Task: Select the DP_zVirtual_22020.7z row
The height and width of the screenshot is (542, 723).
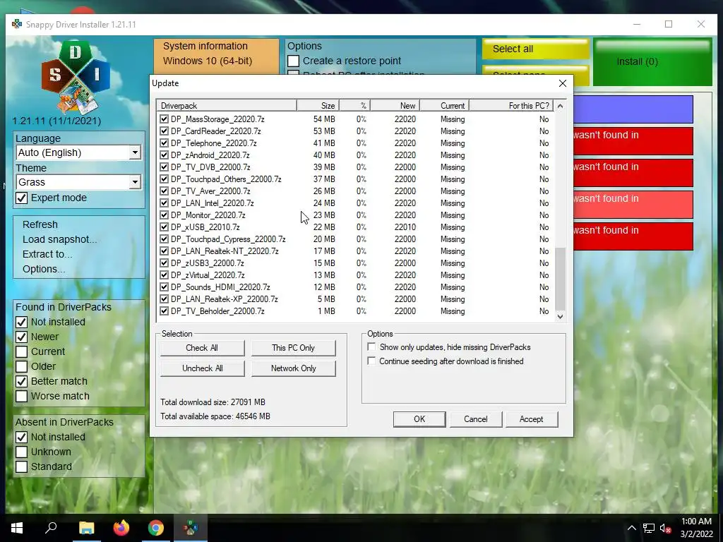Action: click(355, 275)
